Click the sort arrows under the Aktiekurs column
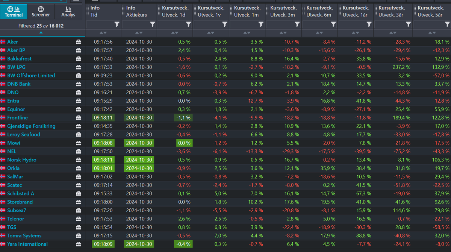Viewport: 451px width, 252px height. (139, 33)
